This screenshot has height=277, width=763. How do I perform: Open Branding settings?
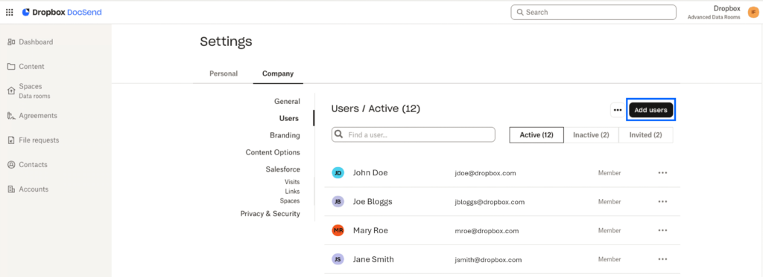(285, 135)
